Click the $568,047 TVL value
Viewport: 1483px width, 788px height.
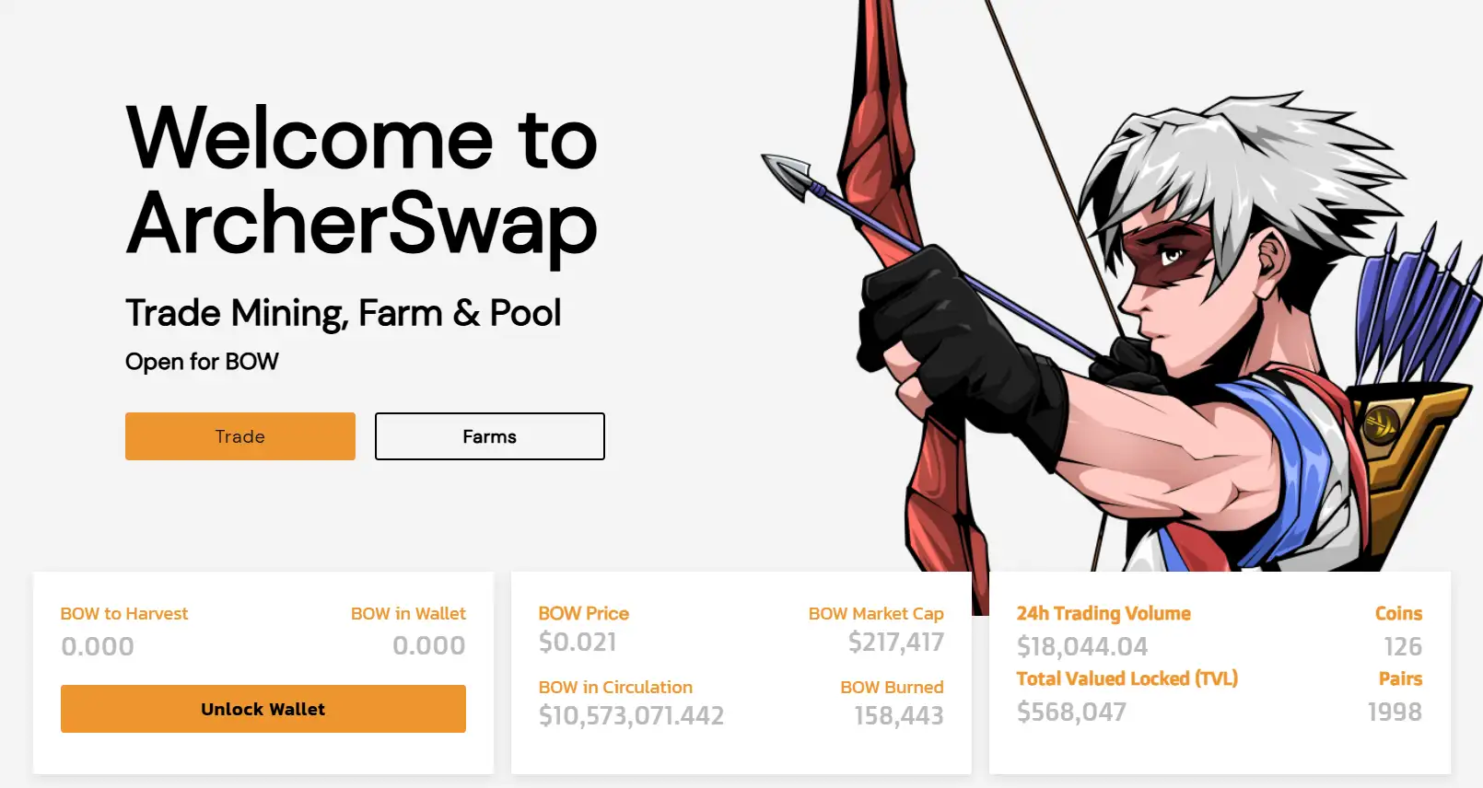[x=1071, y=712]
